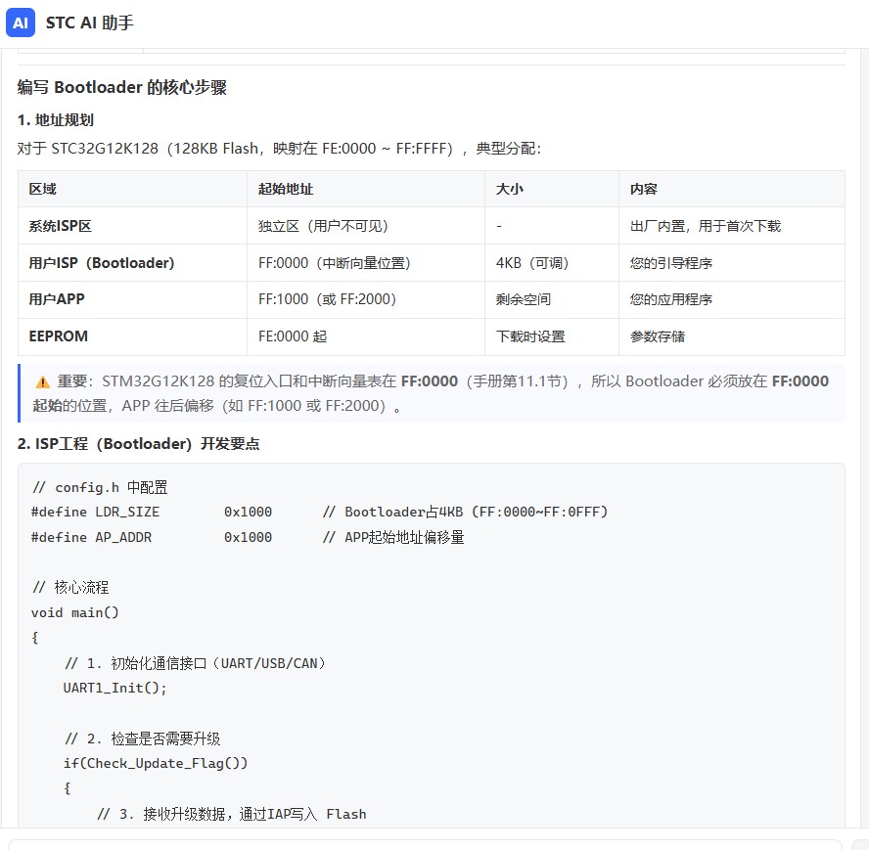This screenshot has height=850, width=869.
Task: Click the // config.h 中配置 comment line
Action: click(x=100, y=488)
